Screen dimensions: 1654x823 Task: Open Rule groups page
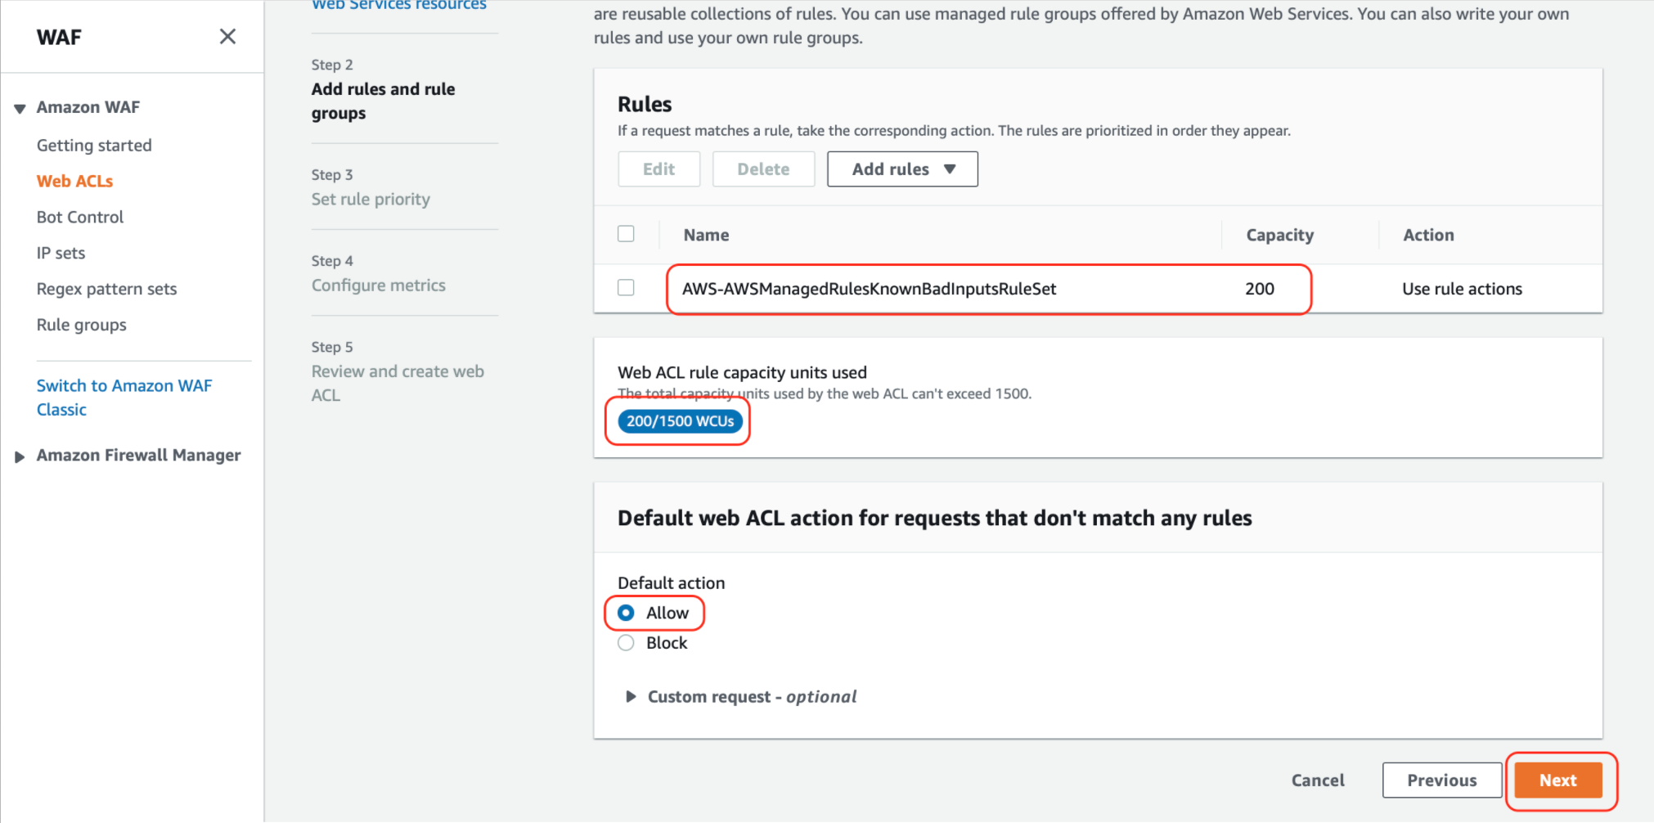(82, 325)
